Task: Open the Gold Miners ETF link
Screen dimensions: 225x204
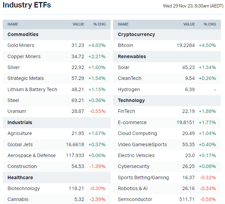Action: coord(21,45)
